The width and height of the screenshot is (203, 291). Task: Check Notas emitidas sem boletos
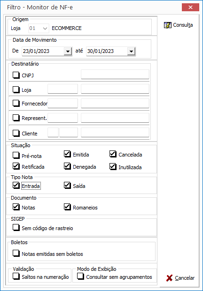16,254
